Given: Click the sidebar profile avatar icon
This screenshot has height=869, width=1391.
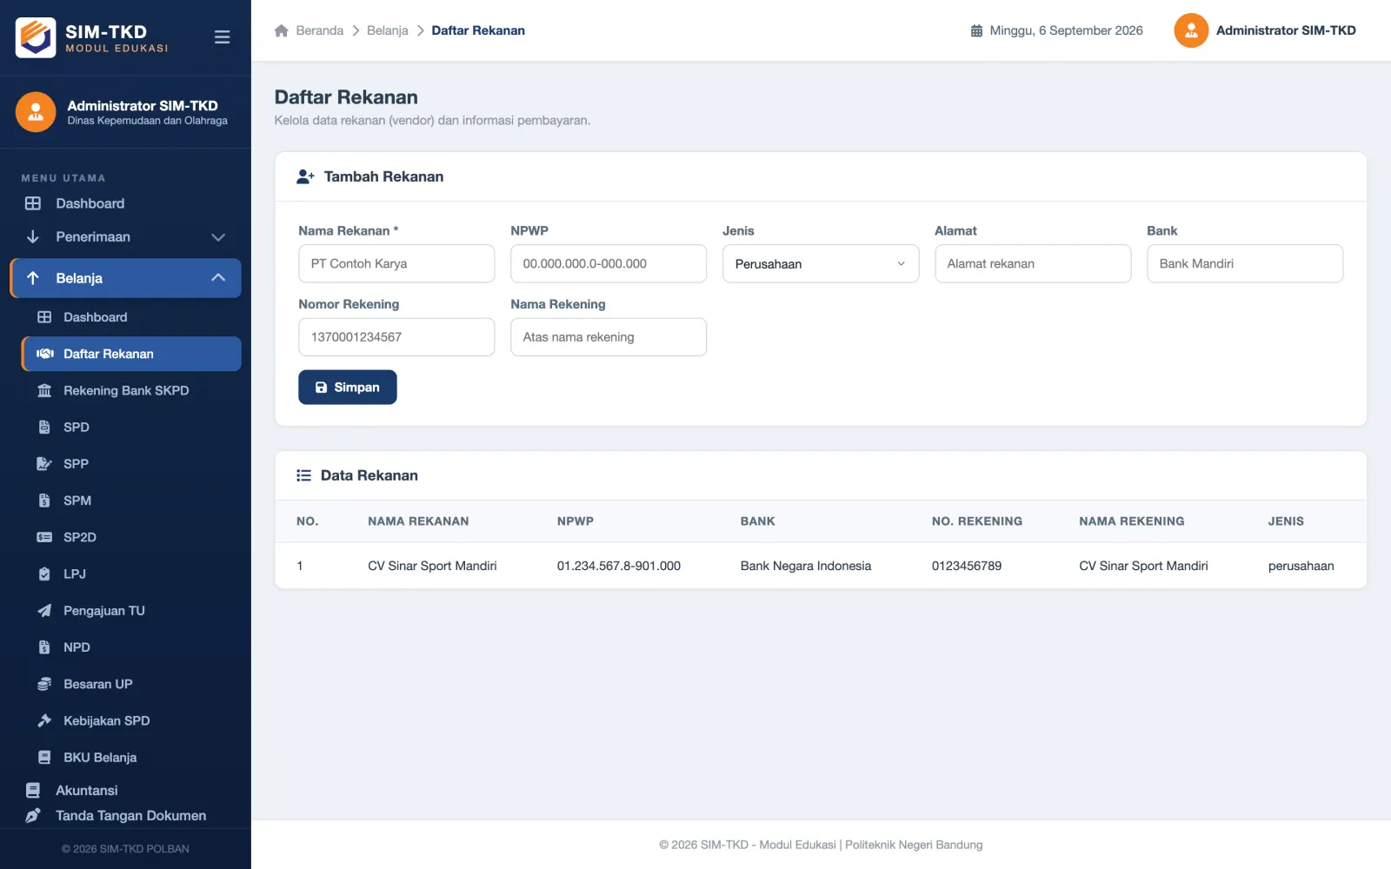Looking at the screenshot, I should [36, 112].
